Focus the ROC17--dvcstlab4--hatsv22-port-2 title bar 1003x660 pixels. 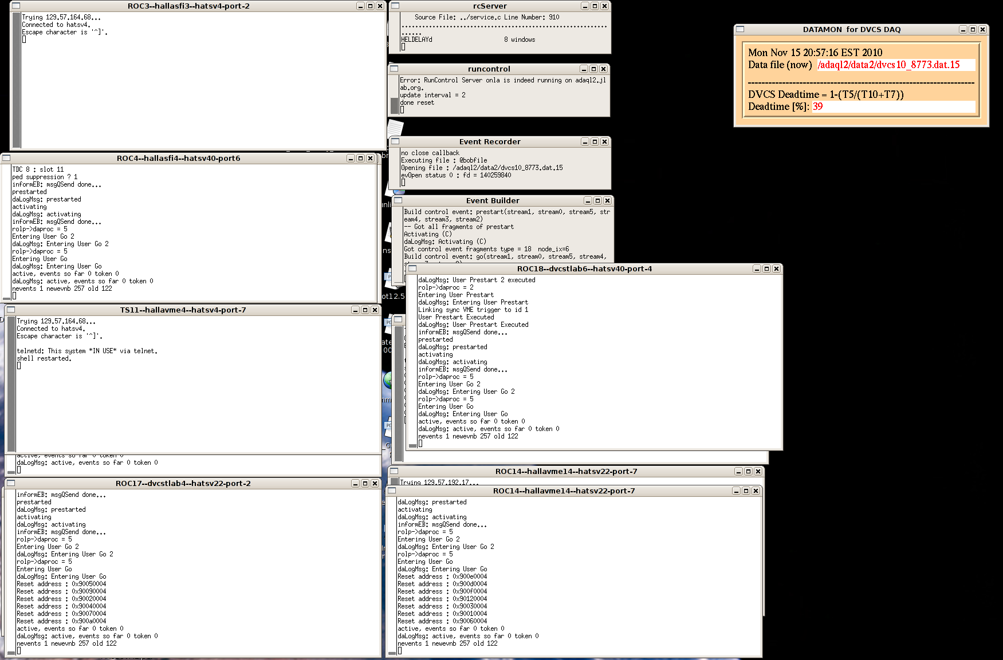pos(183,484)
